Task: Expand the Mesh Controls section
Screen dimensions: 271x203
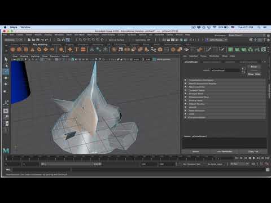Action: click(x=225, y=87)
